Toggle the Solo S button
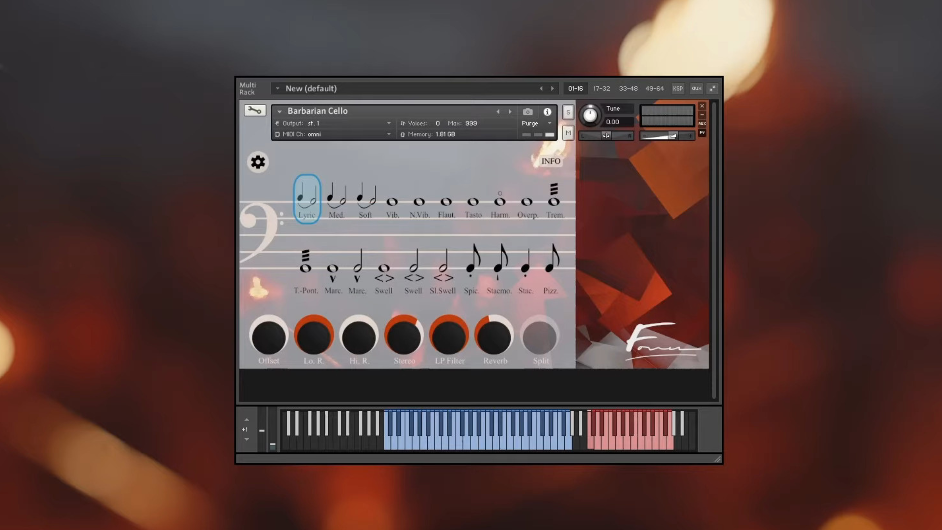 [568, 112]
